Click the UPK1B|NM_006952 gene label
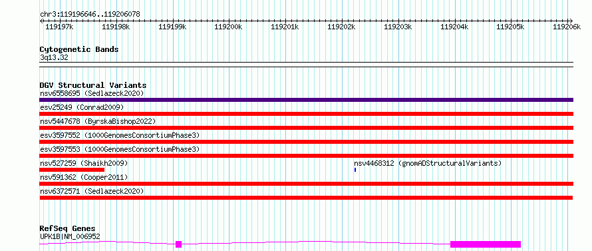 [70, 236]
